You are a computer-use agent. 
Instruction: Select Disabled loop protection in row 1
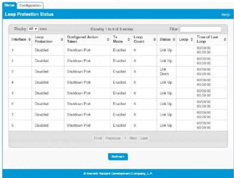click(x=42, y=50)
